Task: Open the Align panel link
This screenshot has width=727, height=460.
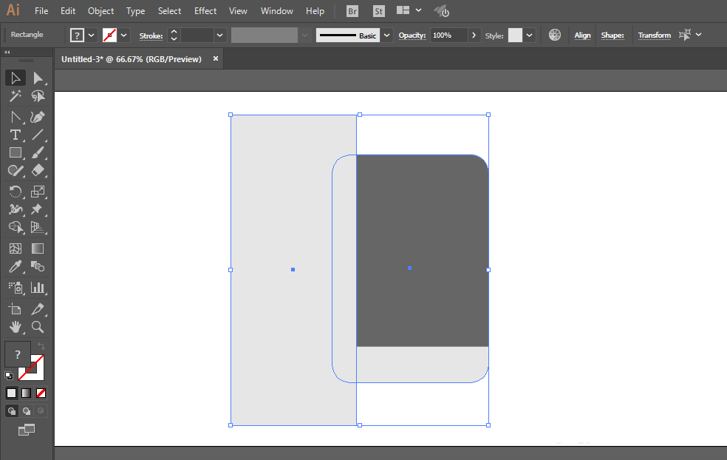Action: pos(582,35)
